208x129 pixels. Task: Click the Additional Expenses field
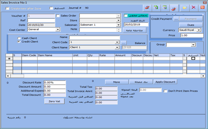point(55,91)
